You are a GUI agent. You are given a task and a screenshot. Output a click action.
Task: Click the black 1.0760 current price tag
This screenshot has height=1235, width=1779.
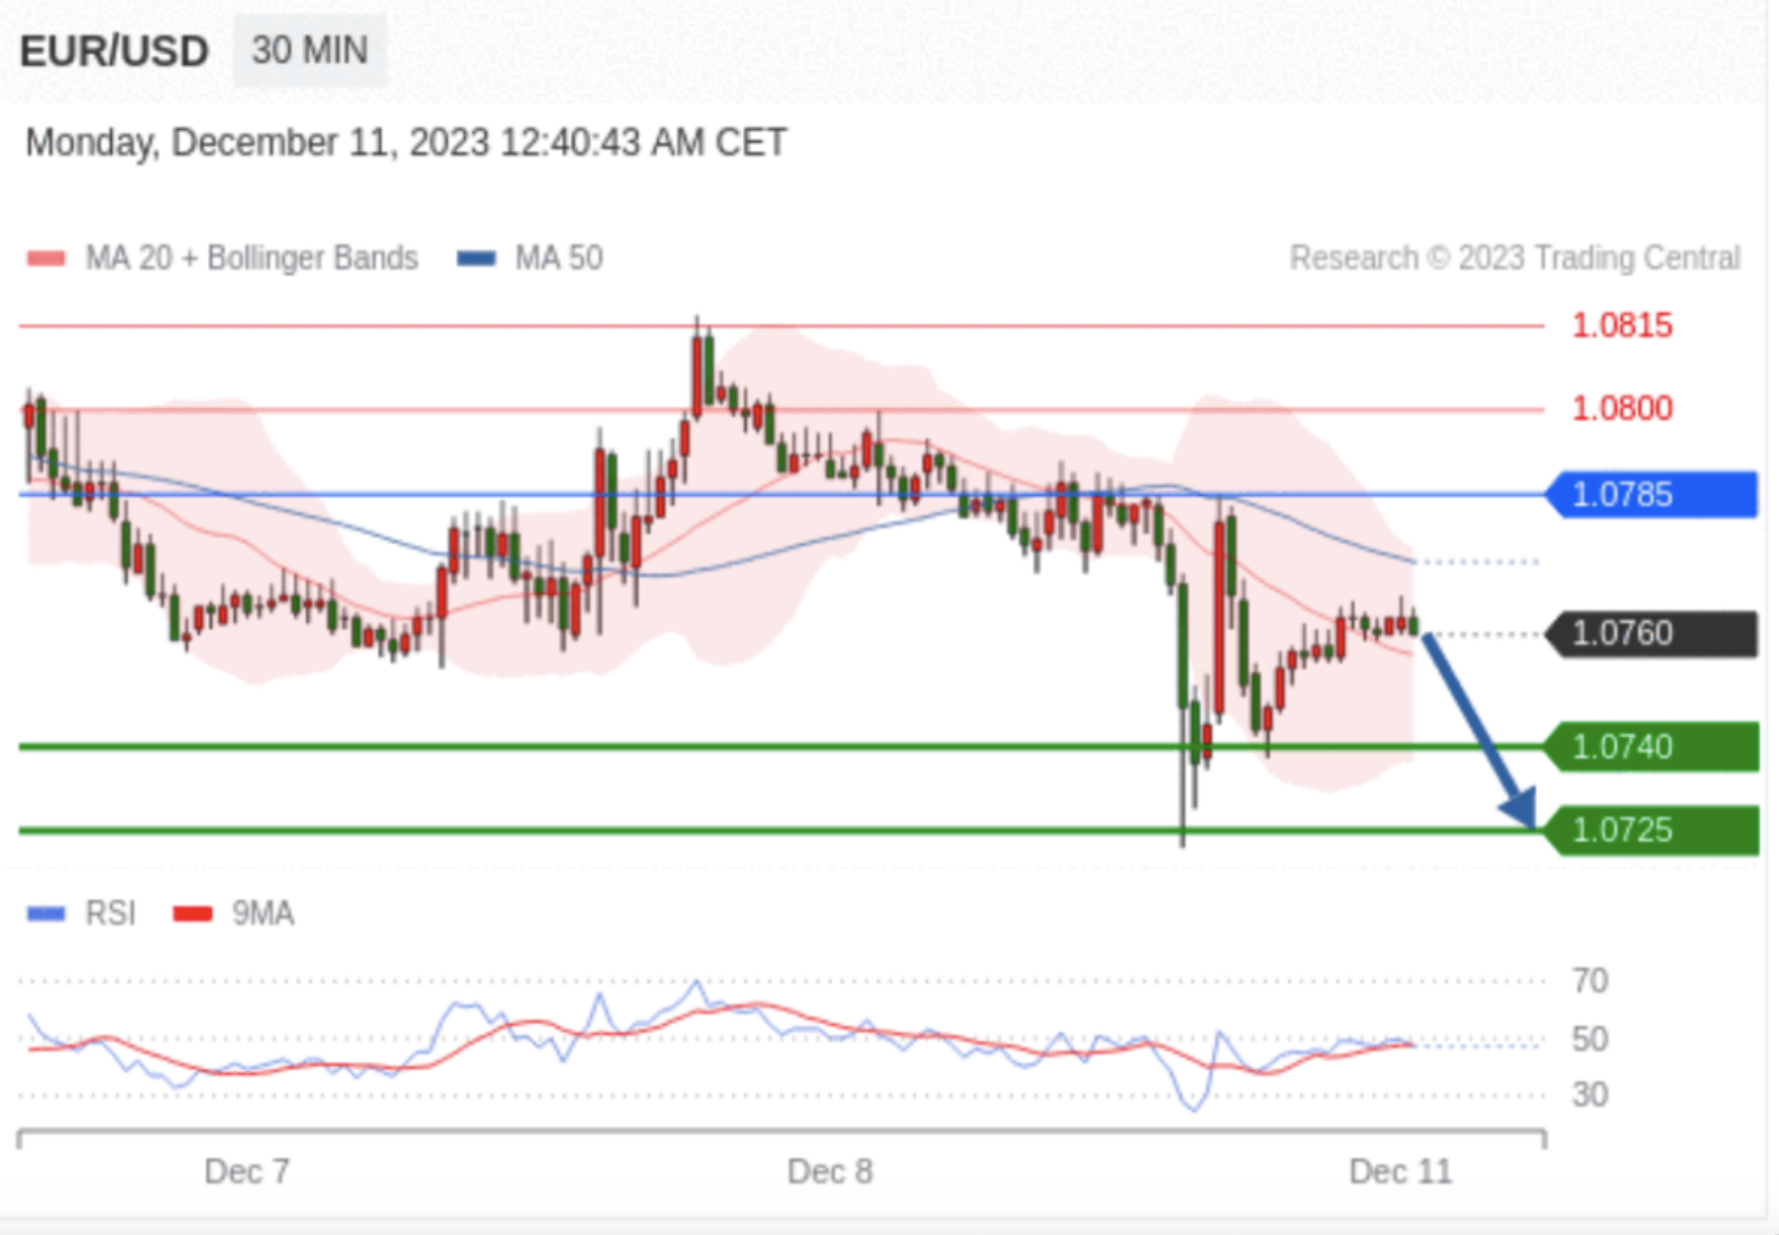(x=1652, y=634)
